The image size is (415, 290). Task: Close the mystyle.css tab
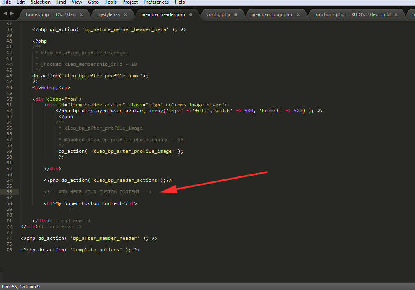point(127,15)
